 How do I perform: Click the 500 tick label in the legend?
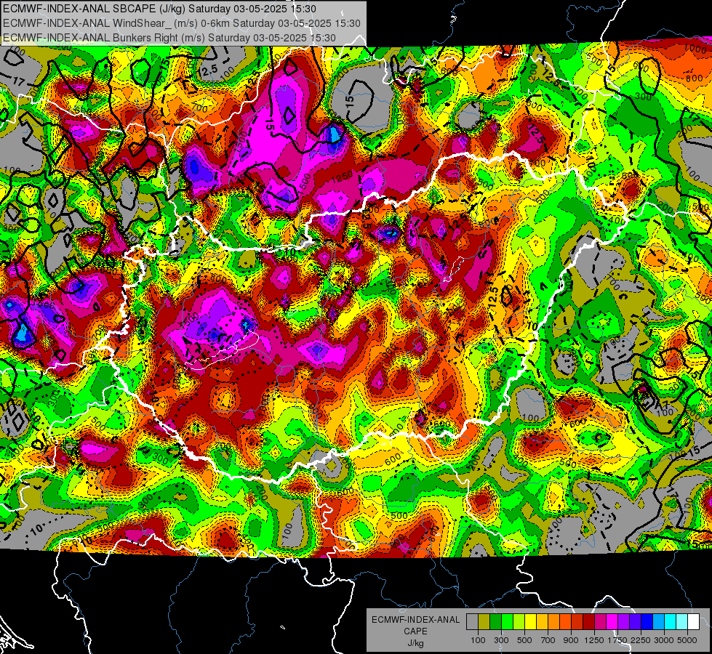tap(524, 640)
